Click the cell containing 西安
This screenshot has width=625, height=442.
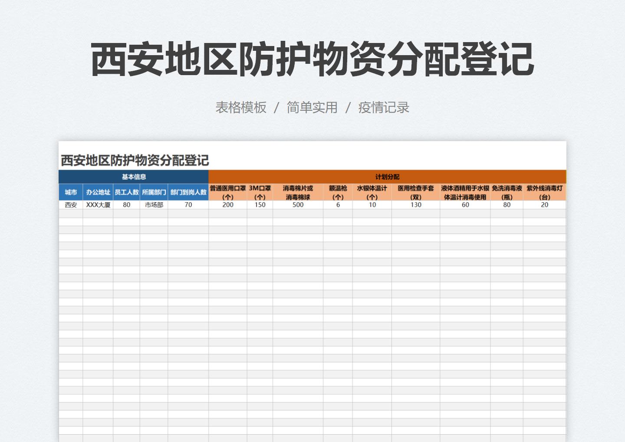tap(70, 205)
